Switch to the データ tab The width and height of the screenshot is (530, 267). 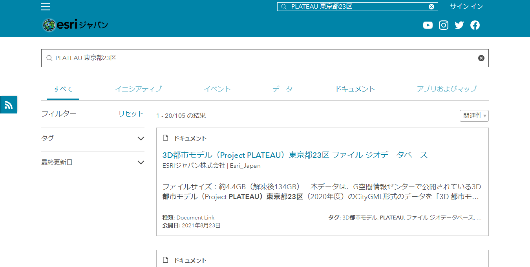[x=283, y=89]
